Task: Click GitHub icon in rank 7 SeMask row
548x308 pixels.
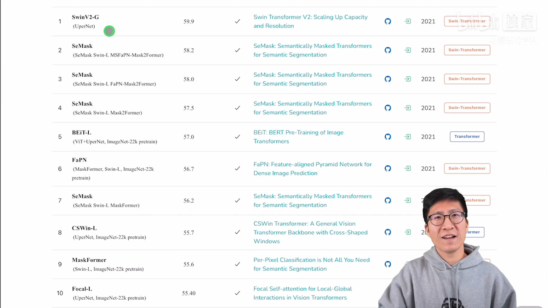Action: click(388, 201)
